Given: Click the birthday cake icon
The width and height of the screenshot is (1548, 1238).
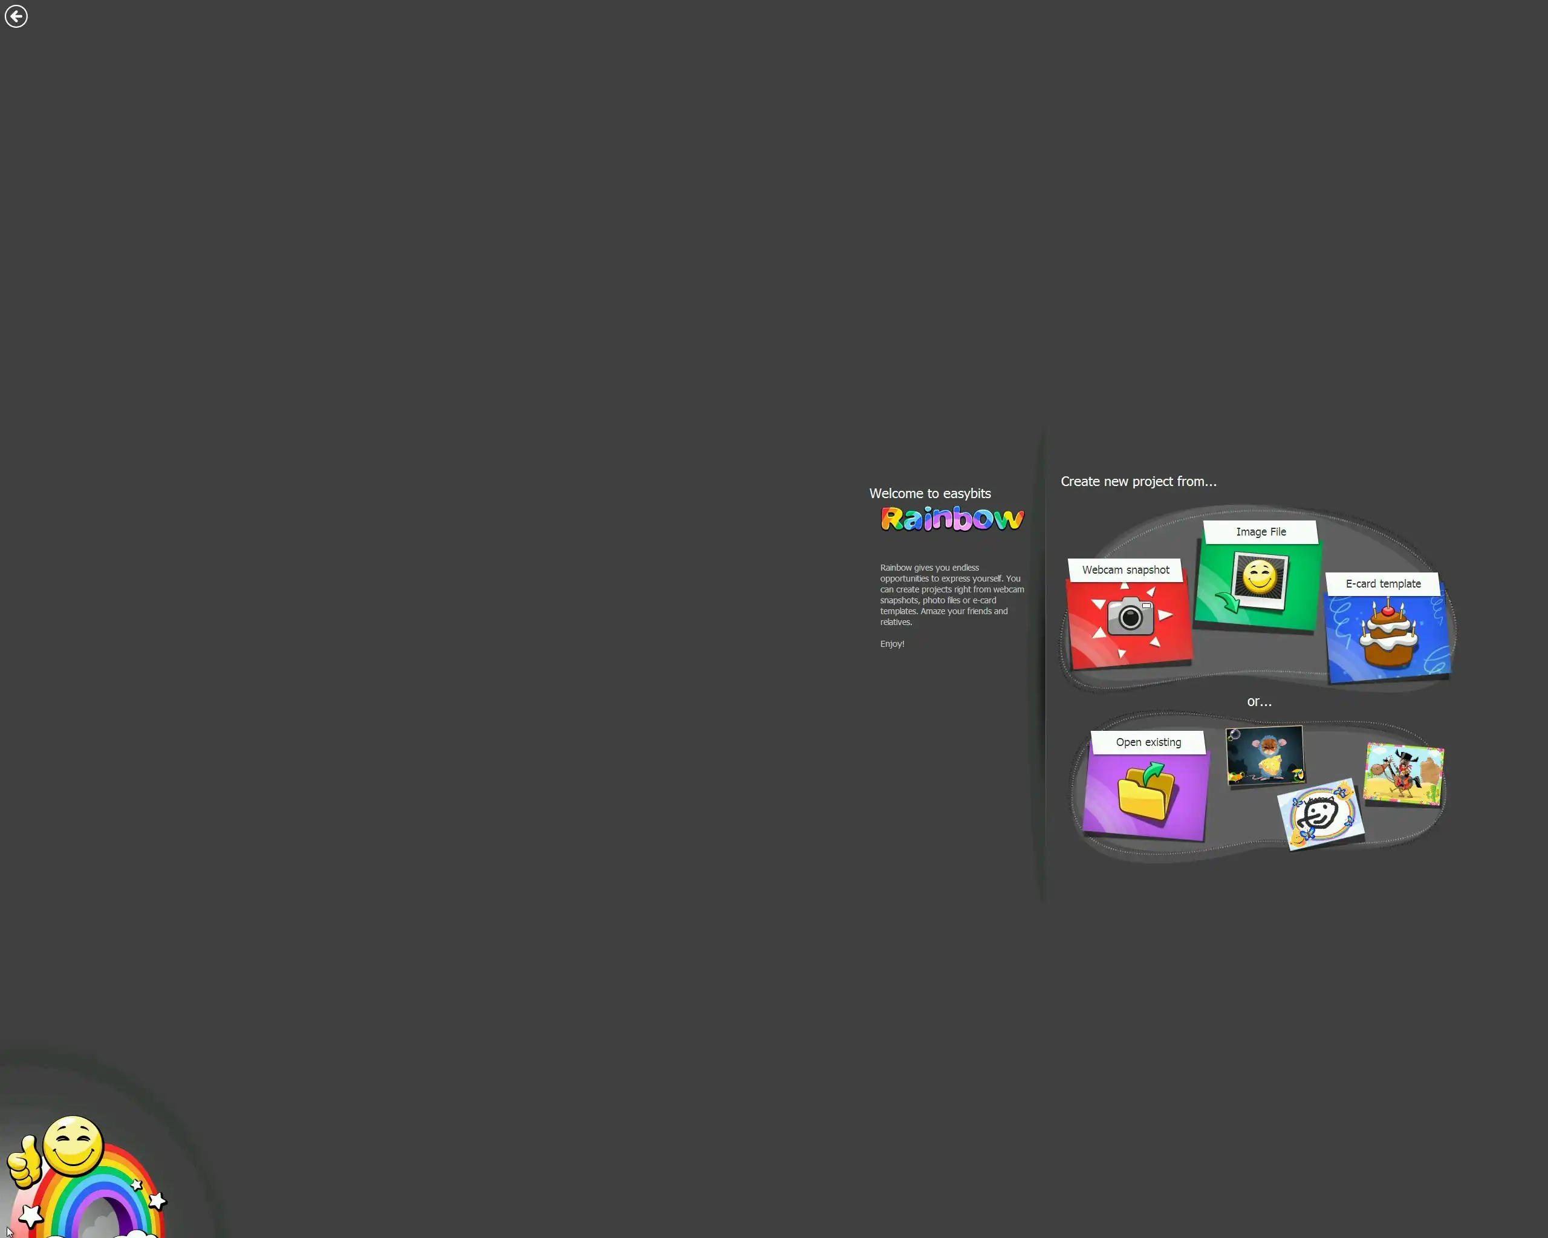Looking at the screenshot, I should point(1388,635).
